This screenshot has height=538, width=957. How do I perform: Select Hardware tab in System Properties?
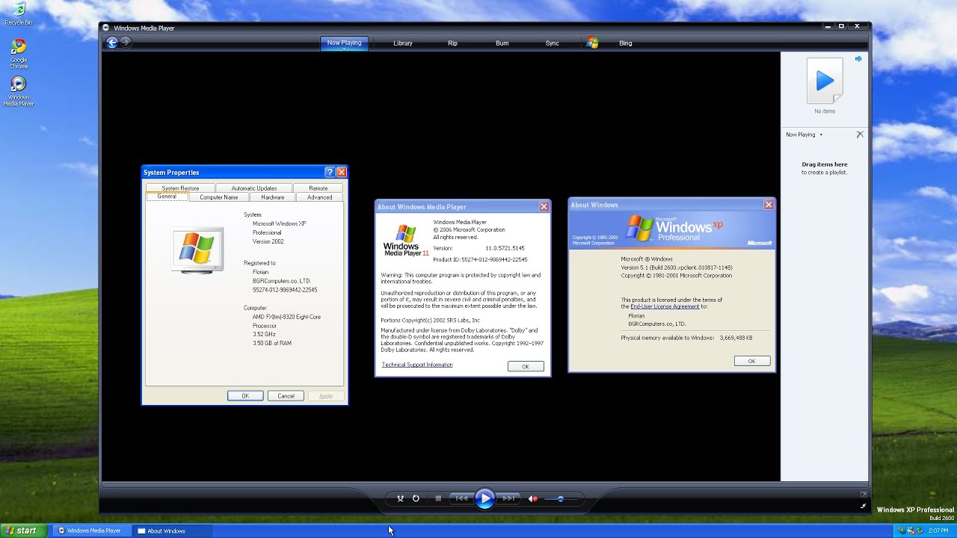coord(273,197)
